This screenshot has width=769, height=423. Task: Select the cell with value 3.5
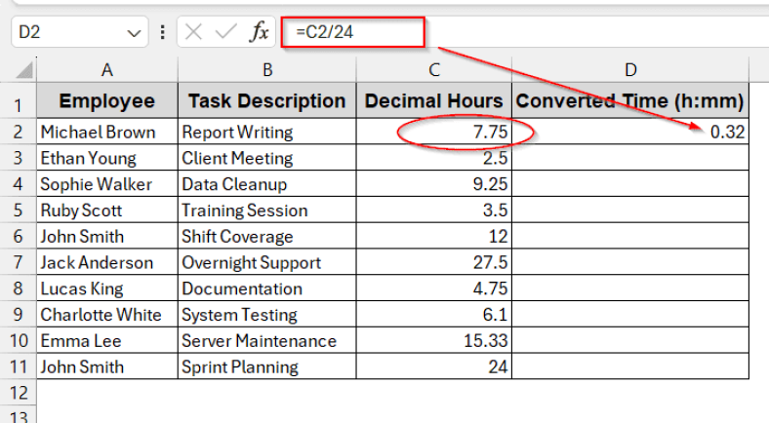point(434,210)
